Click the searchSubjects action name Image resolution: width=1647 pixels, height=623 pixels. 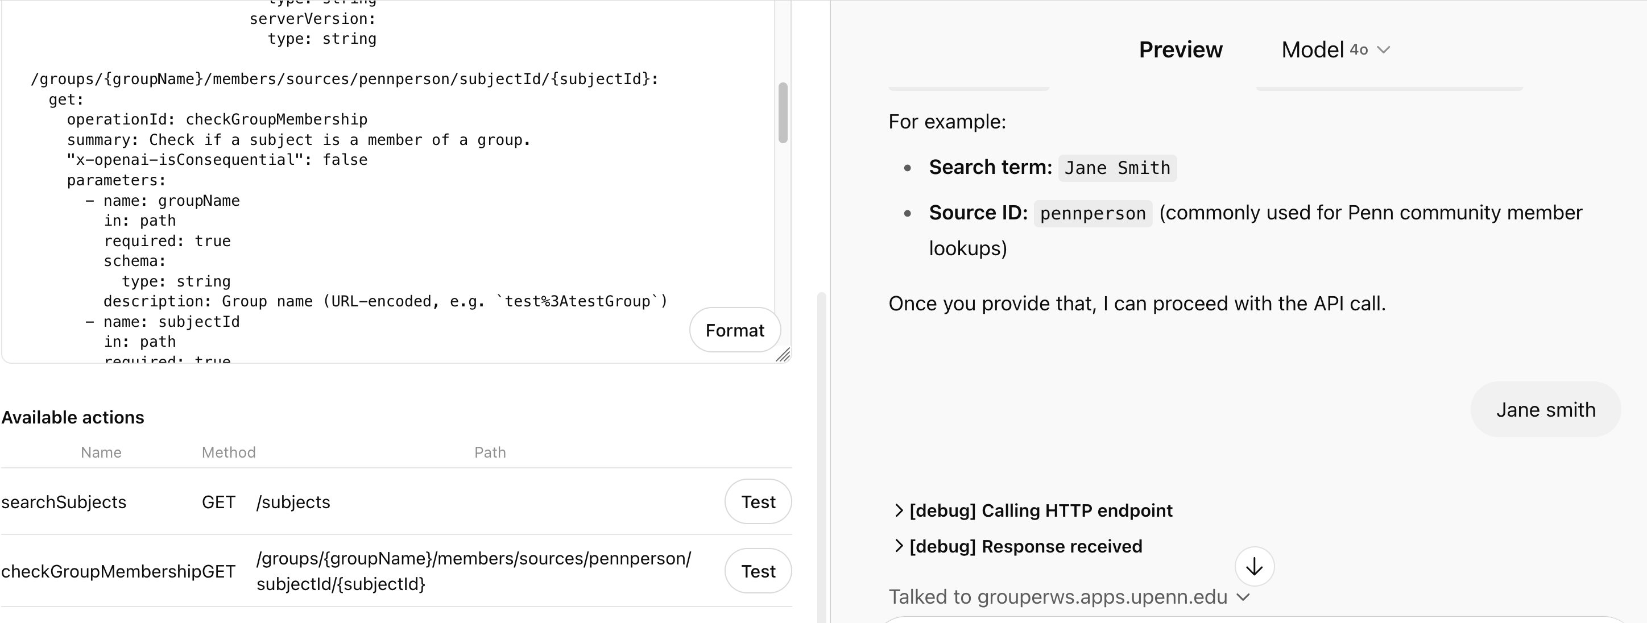click(64, 502)
